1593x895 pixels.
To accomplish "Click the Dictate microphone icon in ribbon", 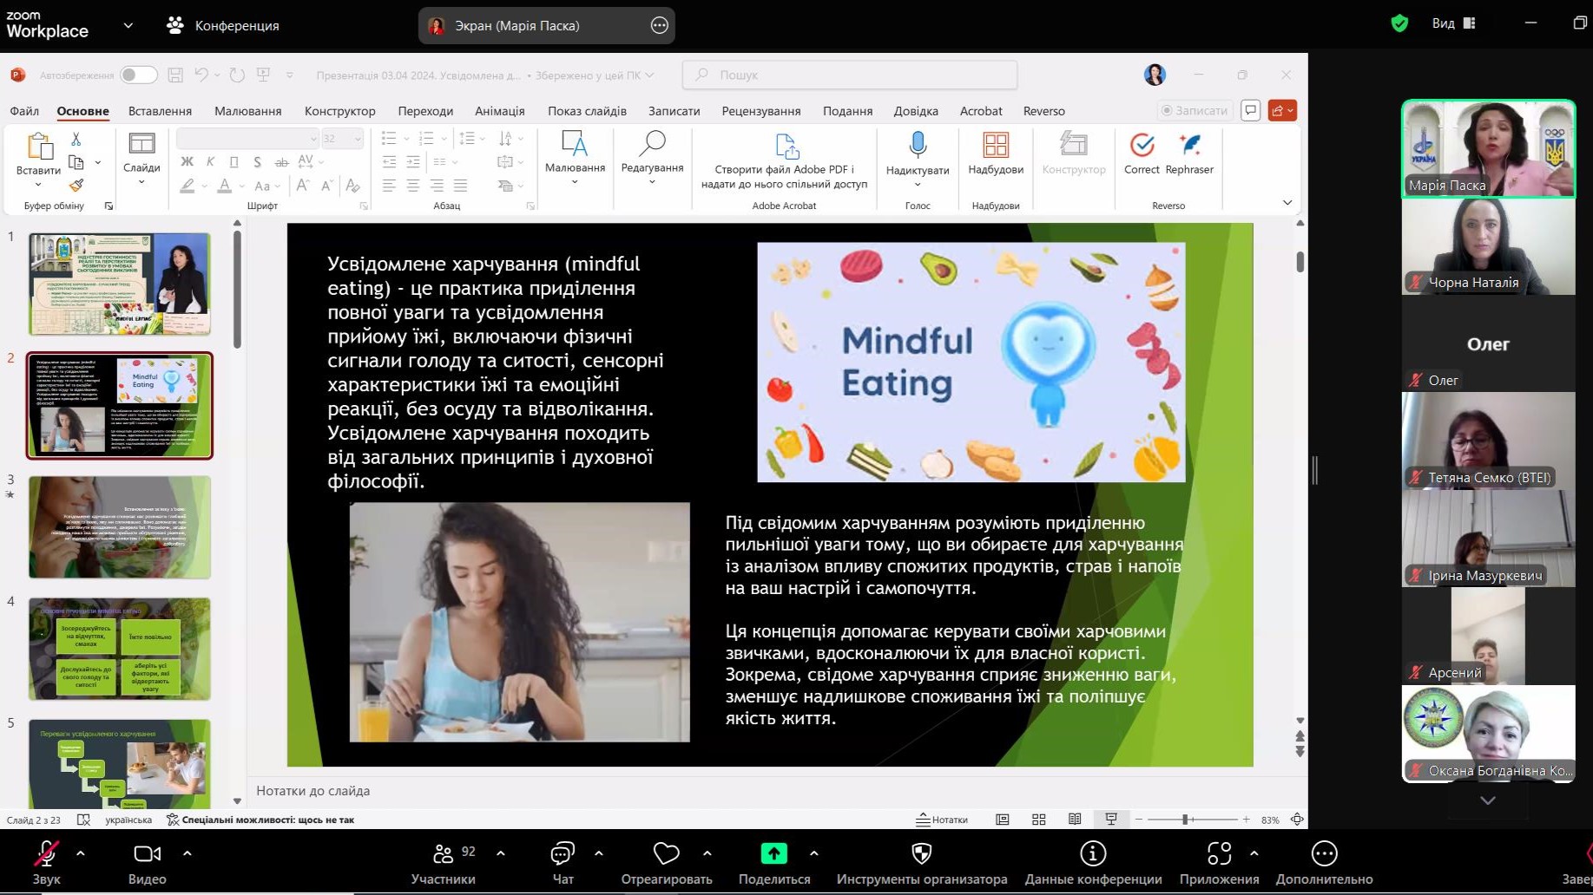I will coord(917,145).
